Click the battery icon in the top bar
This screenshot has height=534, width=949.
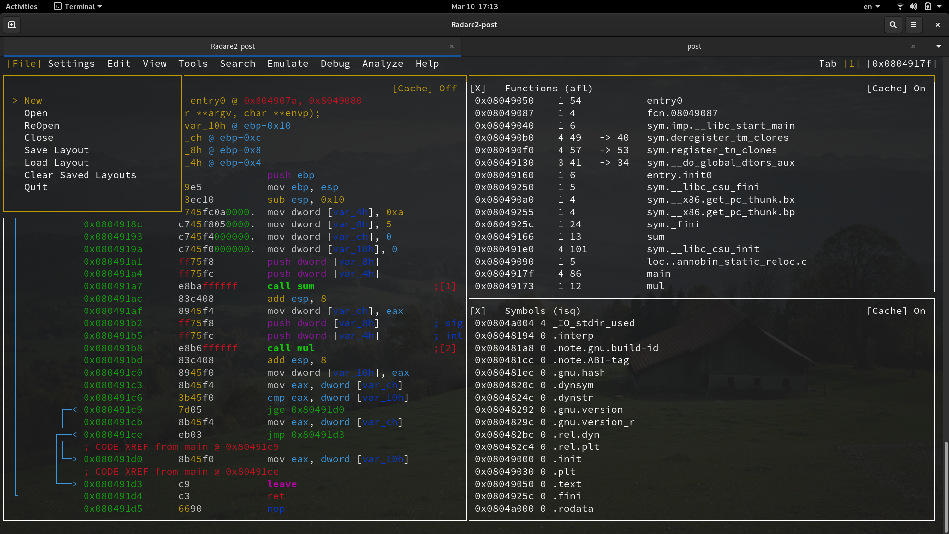pos(928,6)
